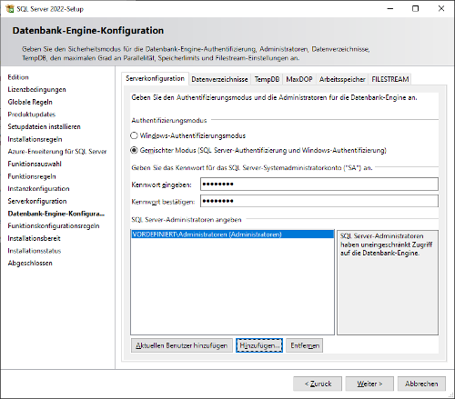This screenshot has height=399, width=455.
Task: Select VORDEFINIERT\Administratoren entry in list
Action: pyautogui.click(x=232, y=234)
